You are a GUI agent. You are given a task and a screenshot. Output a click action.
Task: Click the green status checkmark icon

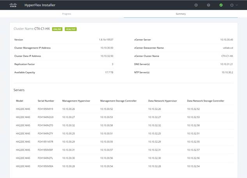coord(221,5)
